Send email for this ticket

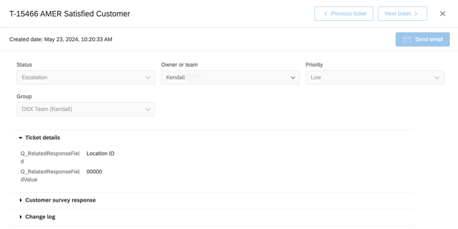pyautogui.click(x=422, y=39)
